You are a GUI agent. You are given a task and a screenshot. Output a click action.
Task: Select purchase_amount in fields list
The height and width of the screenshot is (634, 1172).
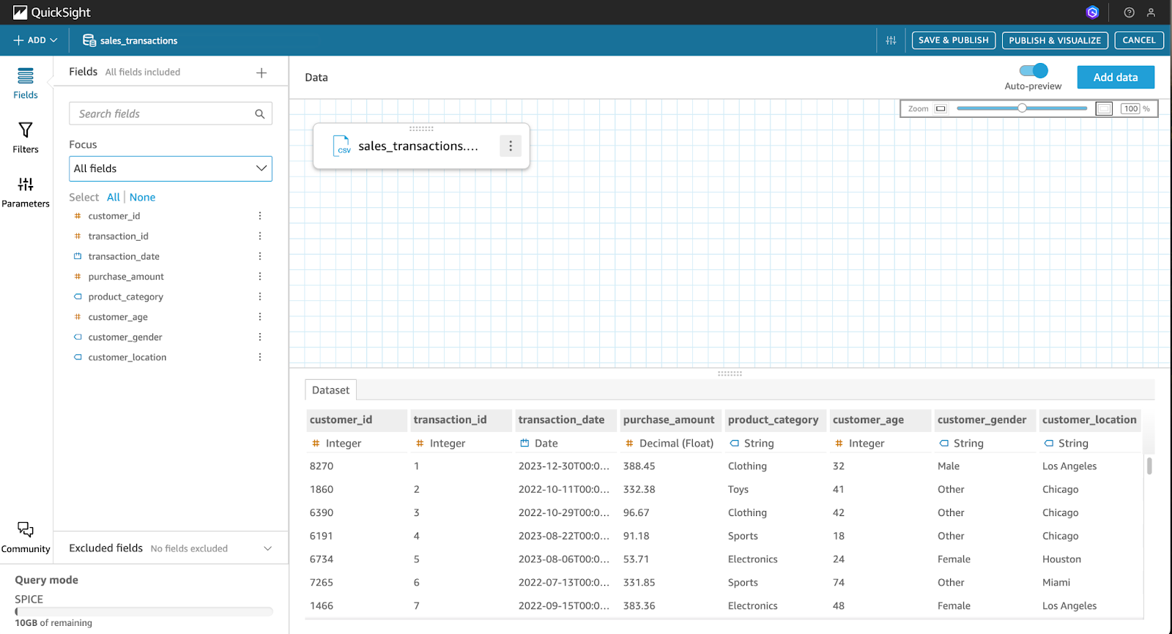point(126,276)
